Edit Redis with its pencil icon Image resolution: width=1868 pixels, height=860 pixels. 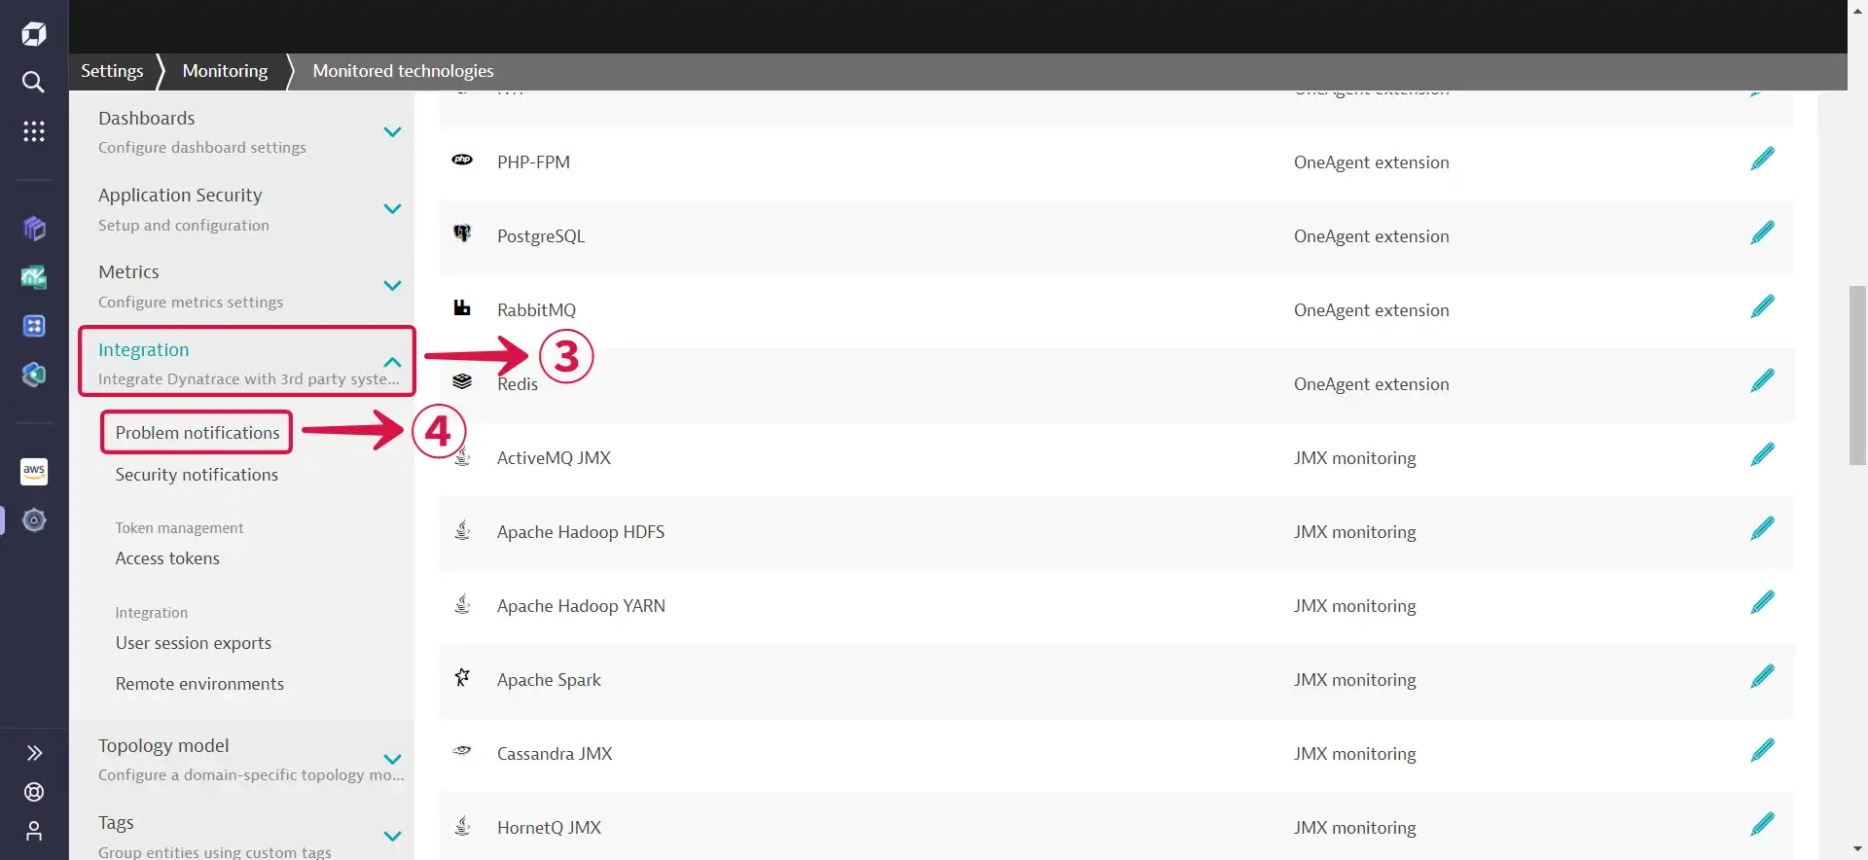click(x=1762, y=381)
